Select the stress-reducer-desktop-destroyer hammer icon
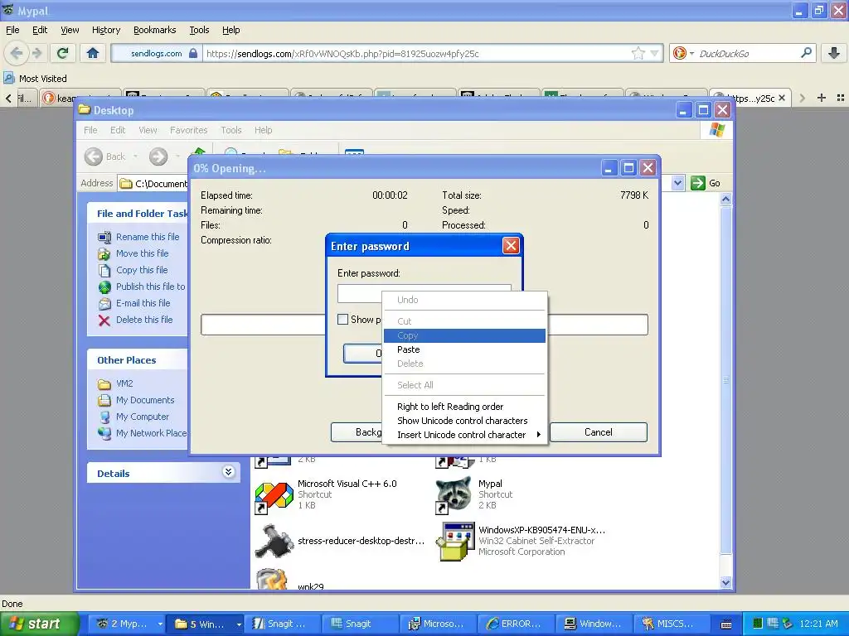Viewport: 849px width, 636px height. [274, 541]
